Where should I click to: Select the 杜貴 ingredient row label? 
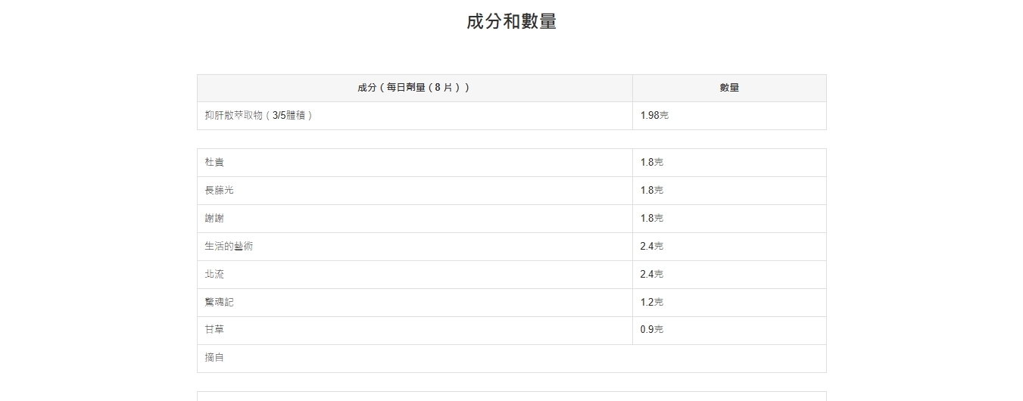214,163
